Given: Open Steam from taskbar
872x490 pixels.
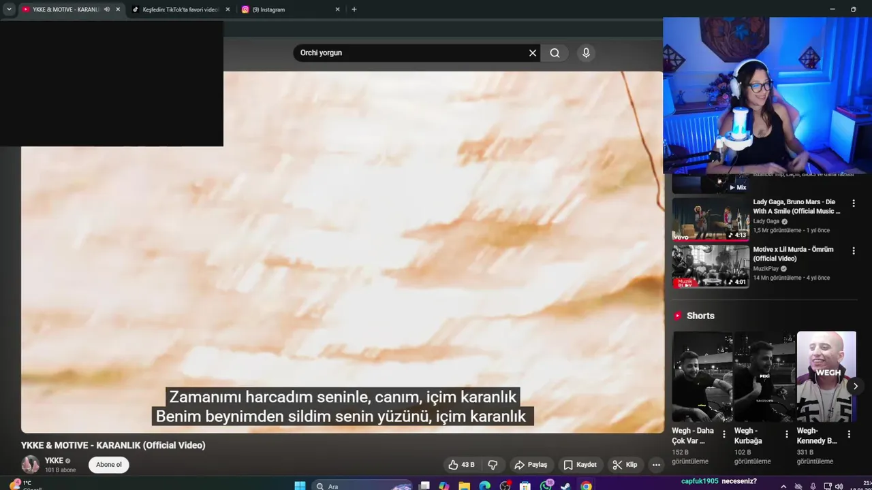Looking at the screenshot, I should 566,486.
